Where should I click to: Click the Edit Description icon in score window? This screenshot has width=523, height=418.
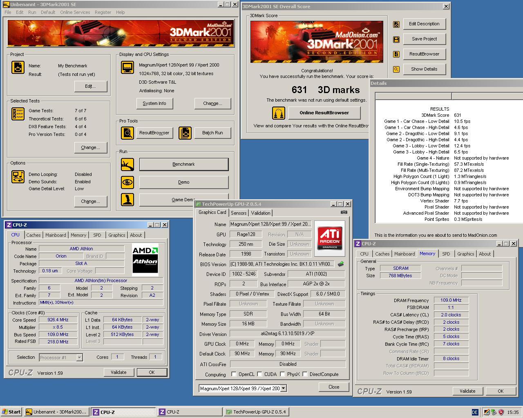click(x=396, y=24)
